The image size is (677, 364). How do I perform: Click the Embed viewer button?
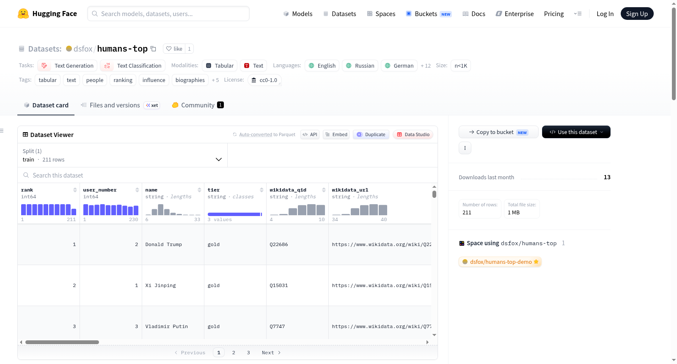click(336, 134)
